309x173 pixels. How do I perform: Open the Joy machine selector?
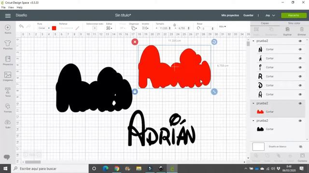point(270,15)
